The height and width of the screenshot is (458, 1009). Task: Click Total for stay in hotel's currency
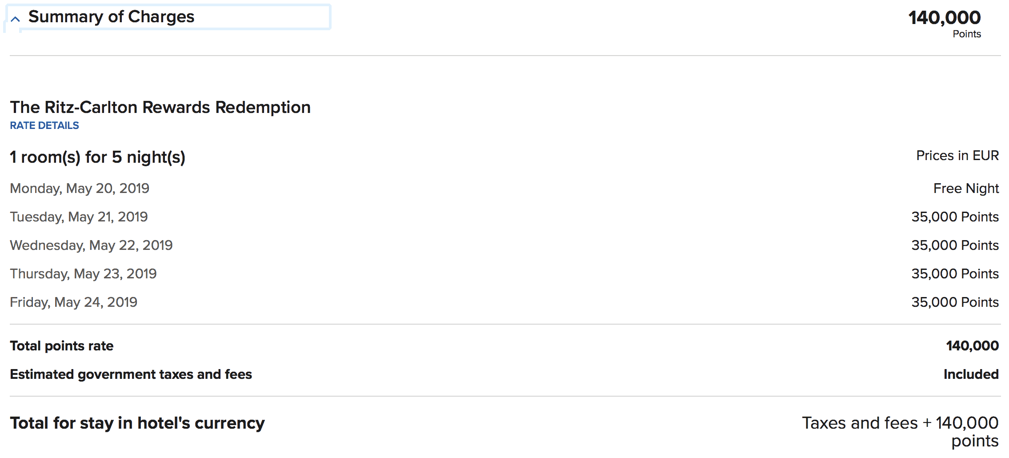pos(137,423)
